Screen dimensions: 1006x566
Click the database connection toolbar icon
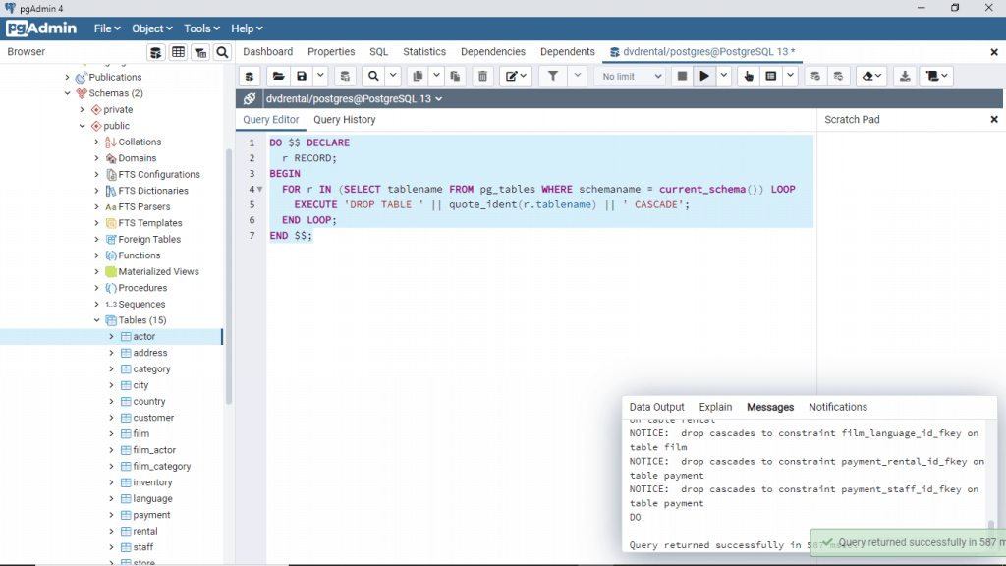tap(250, 77)
